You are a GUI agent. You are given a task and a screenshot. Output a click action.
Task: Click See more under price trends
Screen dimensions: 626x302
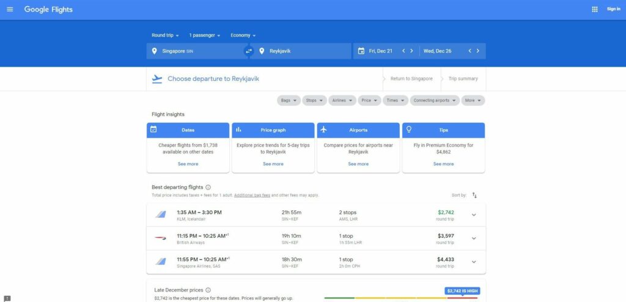click(273, 164)
